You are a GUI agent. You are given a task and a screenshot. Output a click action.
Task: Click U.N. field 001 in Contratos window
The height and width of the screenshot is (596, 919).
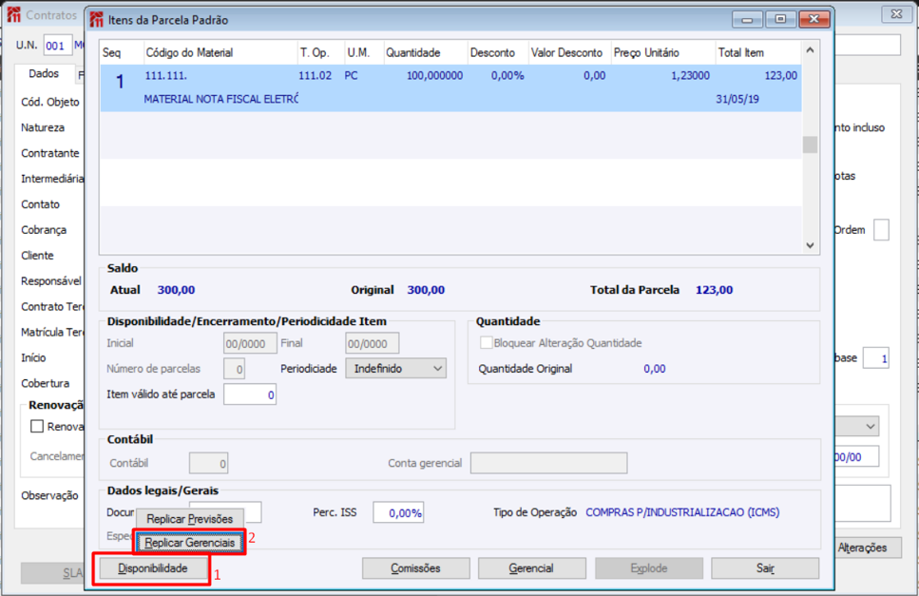(57, 45)
